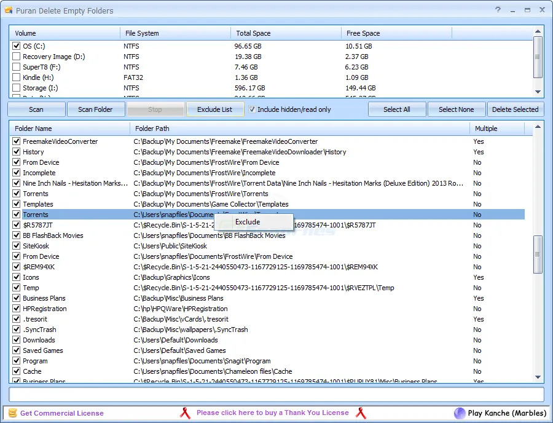
Task: Open Get Commercial License link
Action: click(61, 413)
